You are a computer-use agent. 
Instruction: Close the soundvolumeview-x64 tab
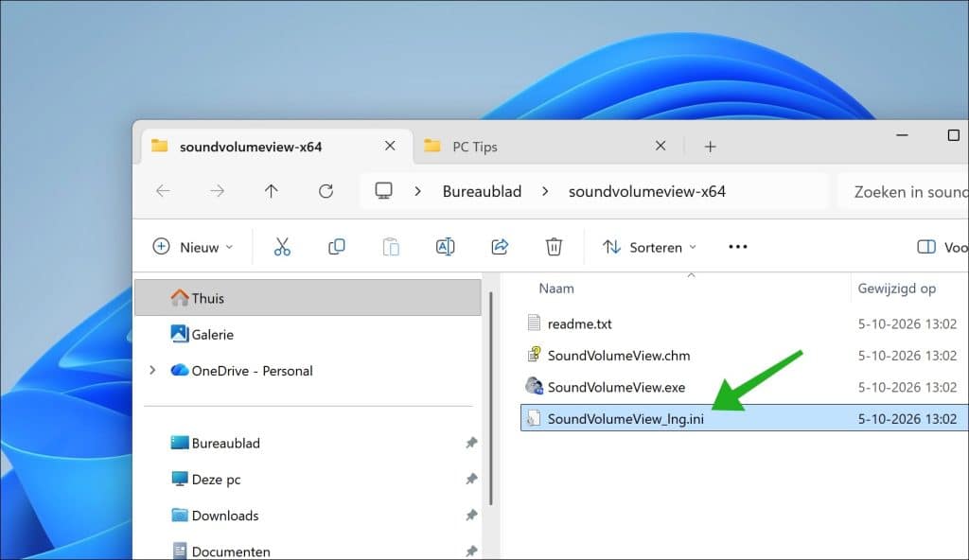[x=390, y=146]
